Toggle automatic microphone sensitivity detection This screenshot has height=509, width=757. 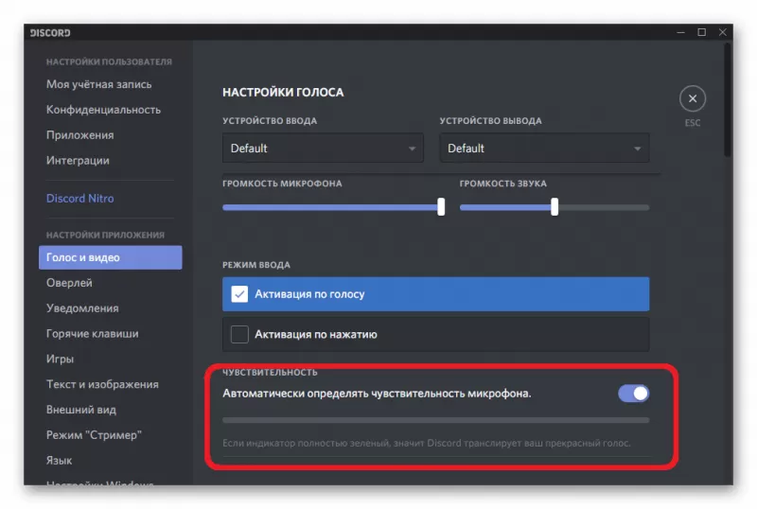(633, 393)
